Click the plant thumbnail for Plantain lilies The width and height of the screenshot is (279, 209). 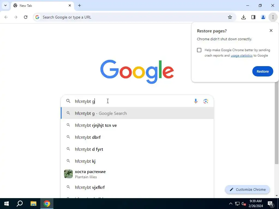click(68, 174)
